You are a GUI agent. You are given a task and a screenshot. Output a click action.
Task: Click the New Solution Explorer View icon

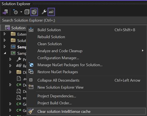31,87
